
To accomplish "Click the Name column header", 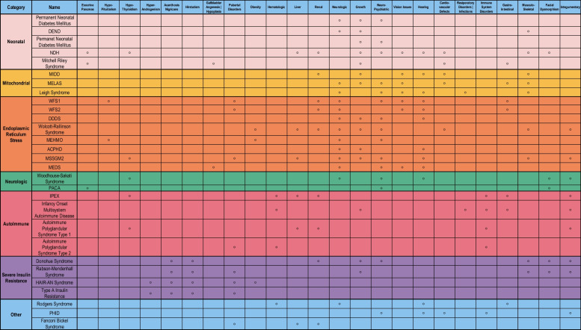I will [x=52, y=7].
